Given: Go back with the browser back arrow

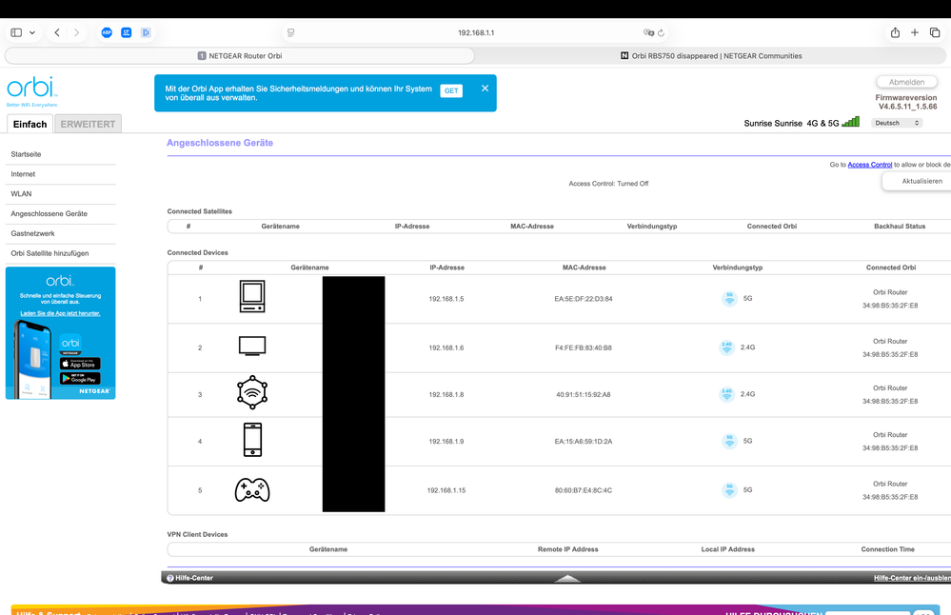Looking at the screenshot, I should tap(57, 32).
